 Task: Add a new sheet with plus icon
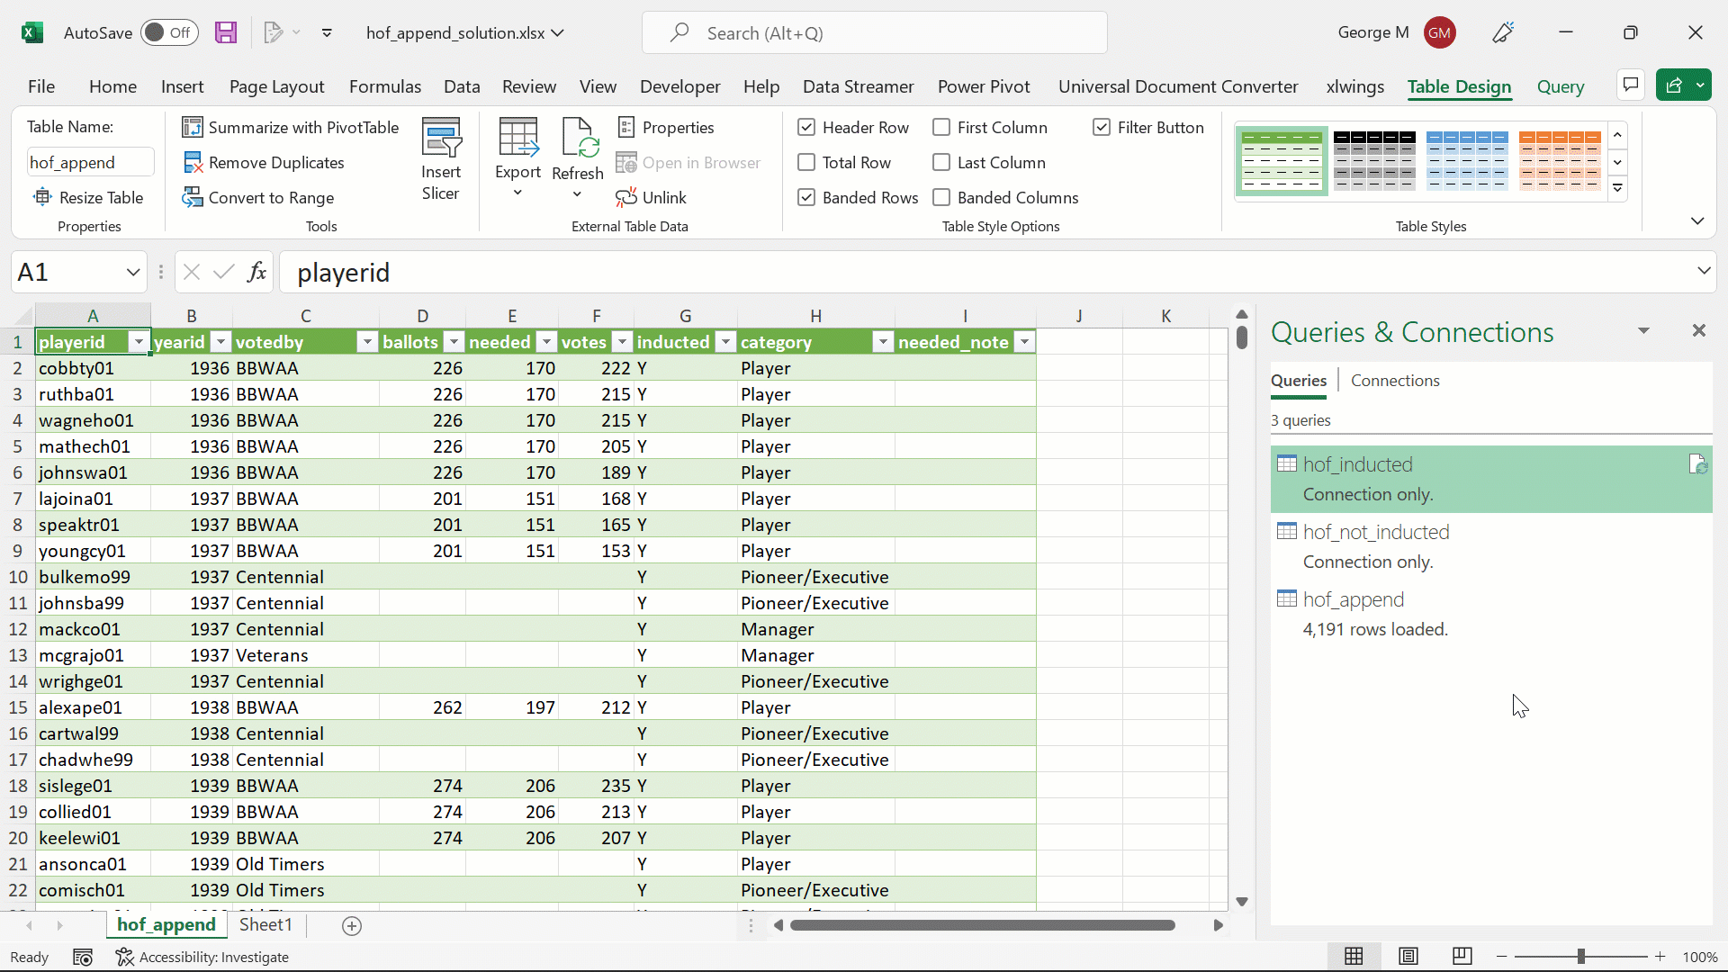click(352, 925)
